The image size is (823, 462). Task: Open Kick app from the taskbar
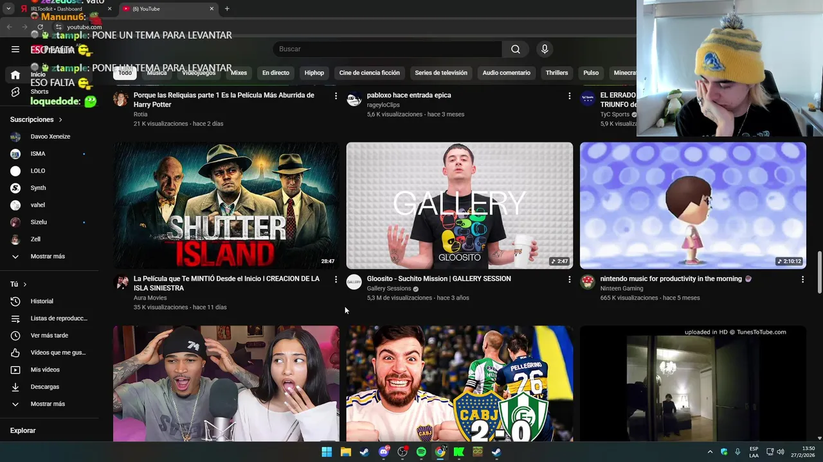click(459, 452)
